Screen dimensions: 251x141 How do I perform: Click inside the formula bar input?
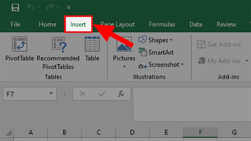pos(192,104)
